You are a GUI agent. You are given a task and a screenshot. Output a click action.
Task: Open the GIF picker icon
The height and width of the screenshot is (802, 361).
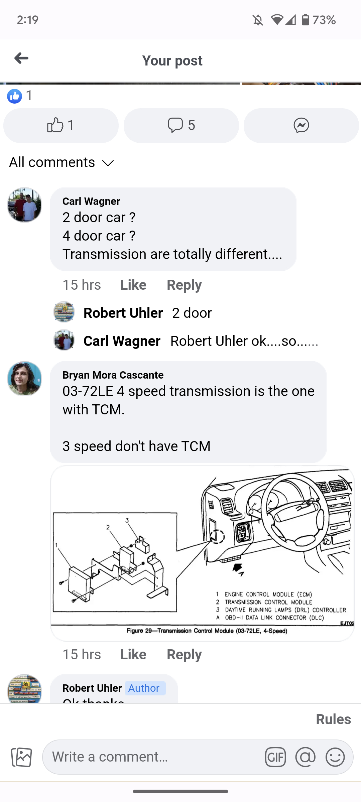(275, 757)
